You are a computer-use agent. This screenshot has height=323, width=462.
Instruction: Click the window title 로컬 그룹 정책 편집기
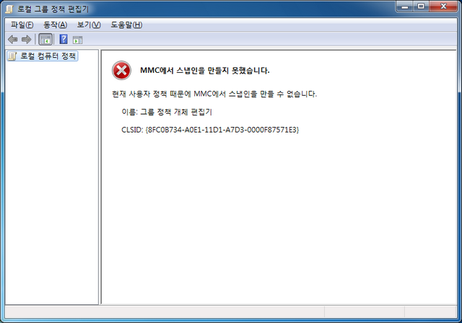pyautogui.click(x=53, y=9)
